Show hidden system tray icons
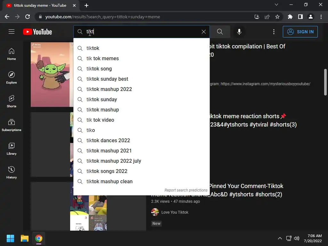Image resolution: width=328 pixels, height=246 pixels. click(280, 238)
